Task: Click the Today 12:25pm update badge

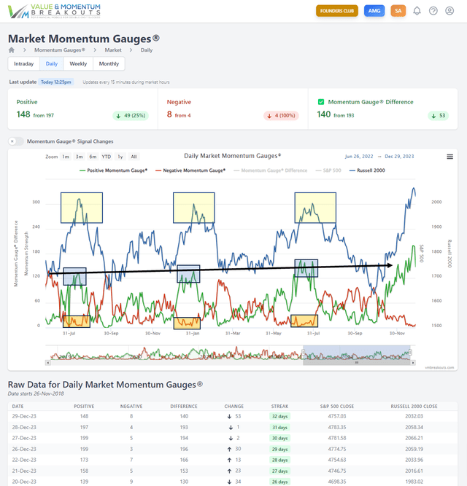Action: [x=56, y=82]
